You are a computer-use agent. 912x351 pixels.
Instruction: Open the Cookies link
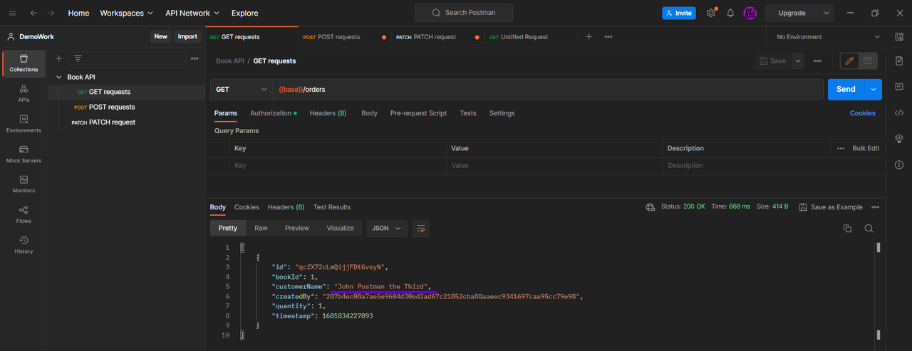pos(863,113)
